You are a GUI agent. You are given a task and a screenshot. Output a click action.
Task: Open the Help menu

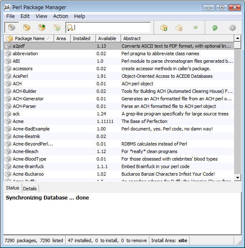point(80,16)
